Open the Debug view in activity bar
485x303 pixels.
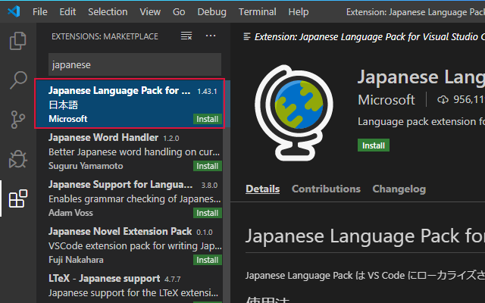click(18, 159)
